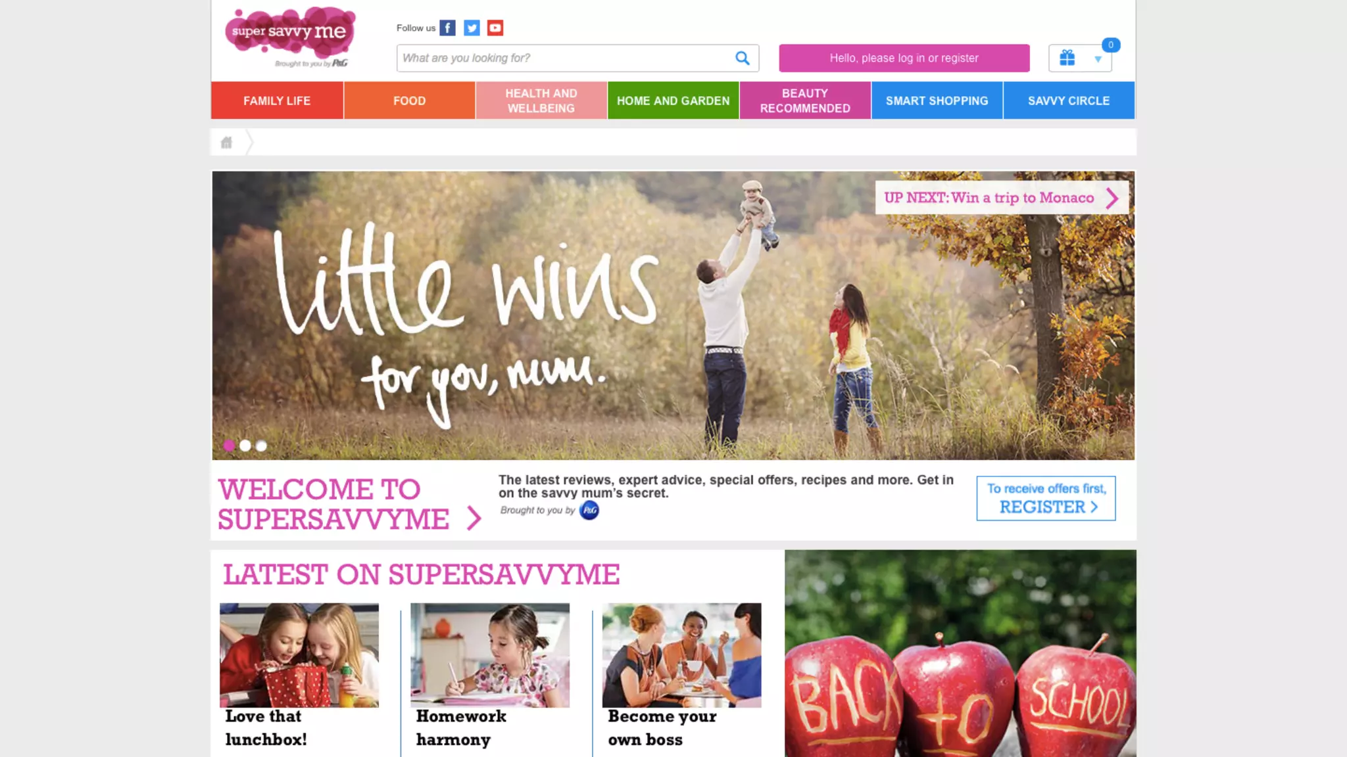Focus the What are you looking for field
This screenshot has width=1347, height=757.
pyautogui.click(x=564, y=58)
